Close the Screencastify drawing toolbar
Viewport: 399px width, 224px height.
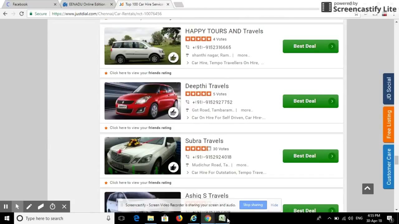[x=64, y=207]
